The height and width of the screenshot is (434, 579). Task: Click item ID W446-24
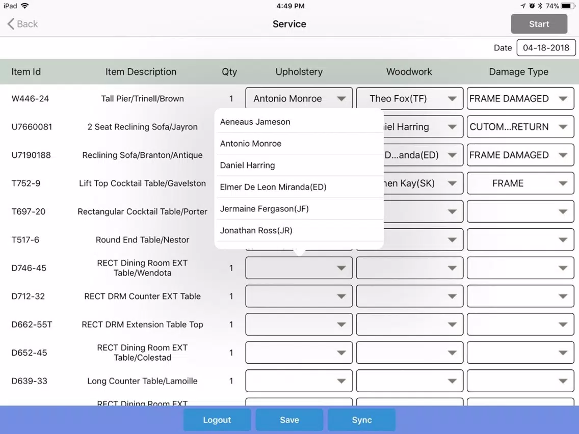[x=30, y=98]
